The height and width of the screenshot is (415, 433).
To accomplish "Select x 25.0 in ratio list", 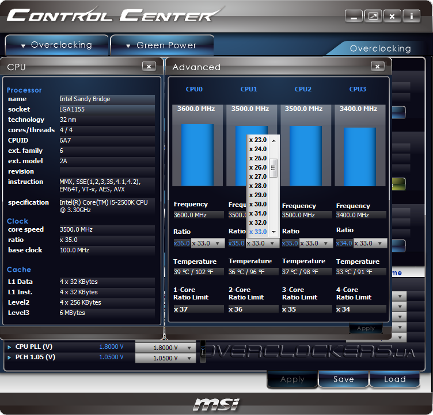I will 258,158.
